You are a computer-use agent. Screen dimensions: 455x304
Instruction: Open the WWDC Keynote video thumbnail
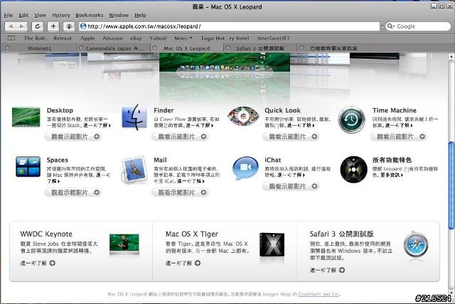pyautogui.click(x=124, y=244)
